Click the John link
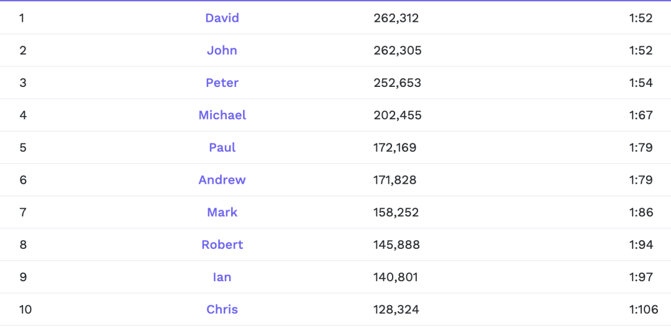The width and height of the screenshot is (671, 327). (x=222, y=50)
